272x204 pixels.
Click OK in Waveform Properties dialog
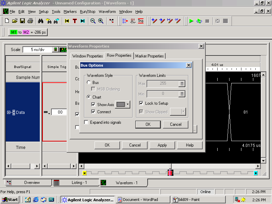107,145
